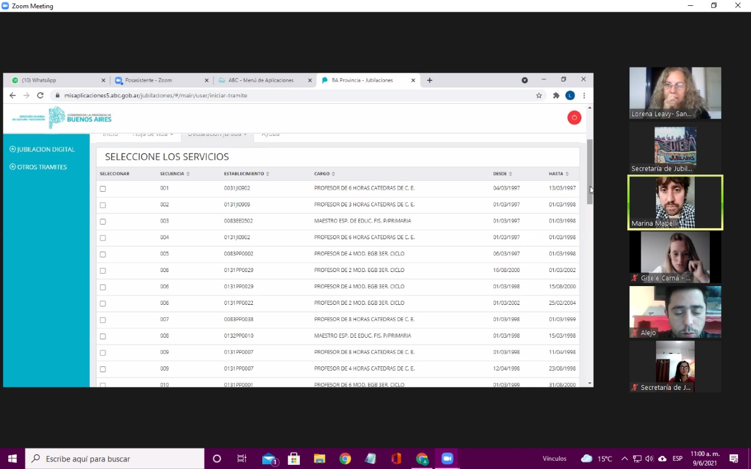The image size is (751, 469).
Task: Open File Explorer from the taskbar
Action: pyautogui.click(x=319, y=458)
